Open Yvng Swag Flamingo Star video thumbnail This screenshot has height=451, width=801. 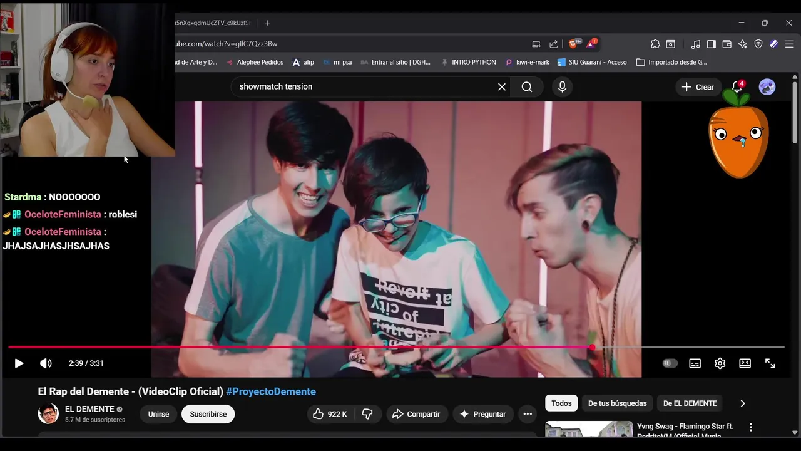(589, 428)
